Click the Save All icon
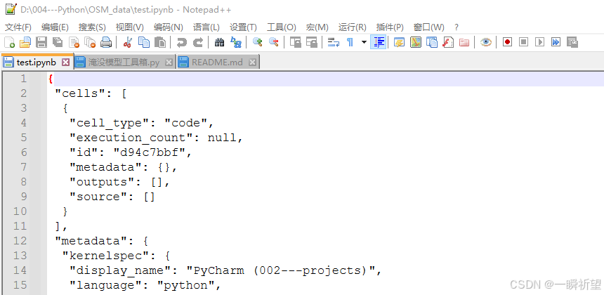This screenshot has height=295, width=604. click(x=58, y=42)
